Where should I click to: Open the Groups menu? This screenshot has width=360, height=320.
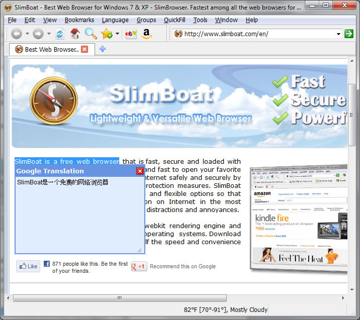[146, 20]
